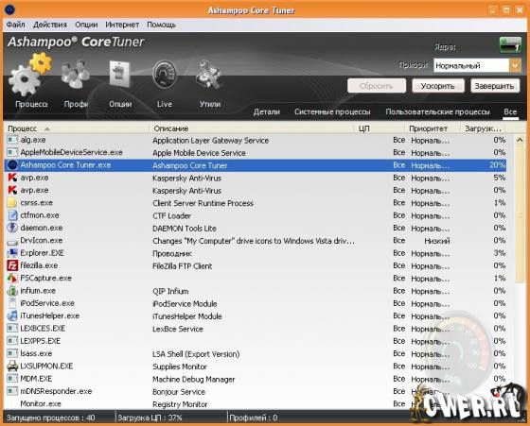The height and width of the screenshot is (426, 530).
Task: Click 'FileZilla FTP Client' description cell
Action: click(182, 266)
